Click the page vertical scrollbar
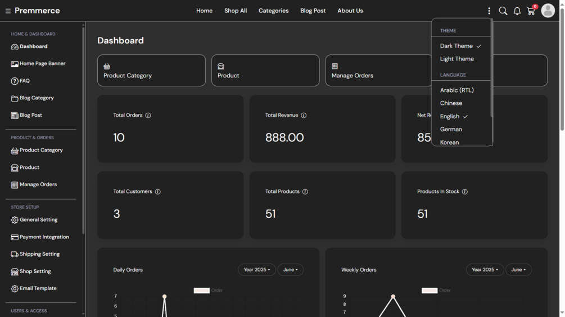565x317 pixels. 562,68
